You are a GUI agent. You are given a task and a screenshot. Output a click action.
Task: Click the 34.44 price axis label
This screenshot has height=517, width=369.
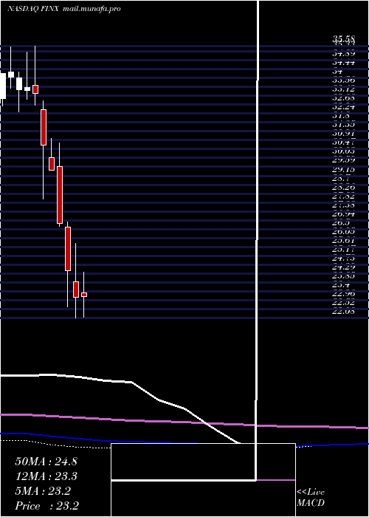[x=343, y=63]
